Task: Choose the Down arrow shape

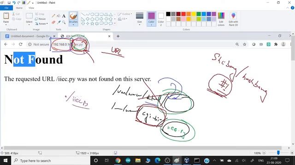Action: [83, 23]
